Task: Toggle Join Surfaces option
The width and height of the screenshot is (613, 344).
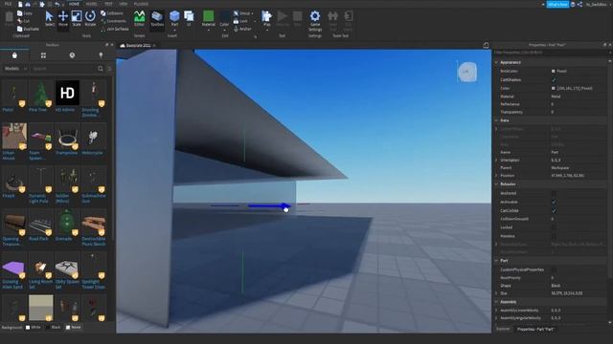Action: [115, 29]
